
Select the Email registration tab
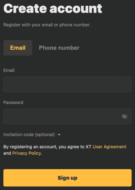coord(18,48)
